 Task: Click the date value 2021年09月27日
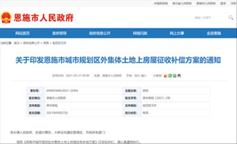[x=57, y=113]
